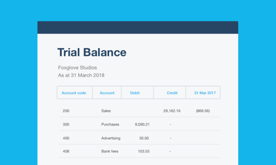Select the Foxglove Studios company name

(x=78, y=68)
